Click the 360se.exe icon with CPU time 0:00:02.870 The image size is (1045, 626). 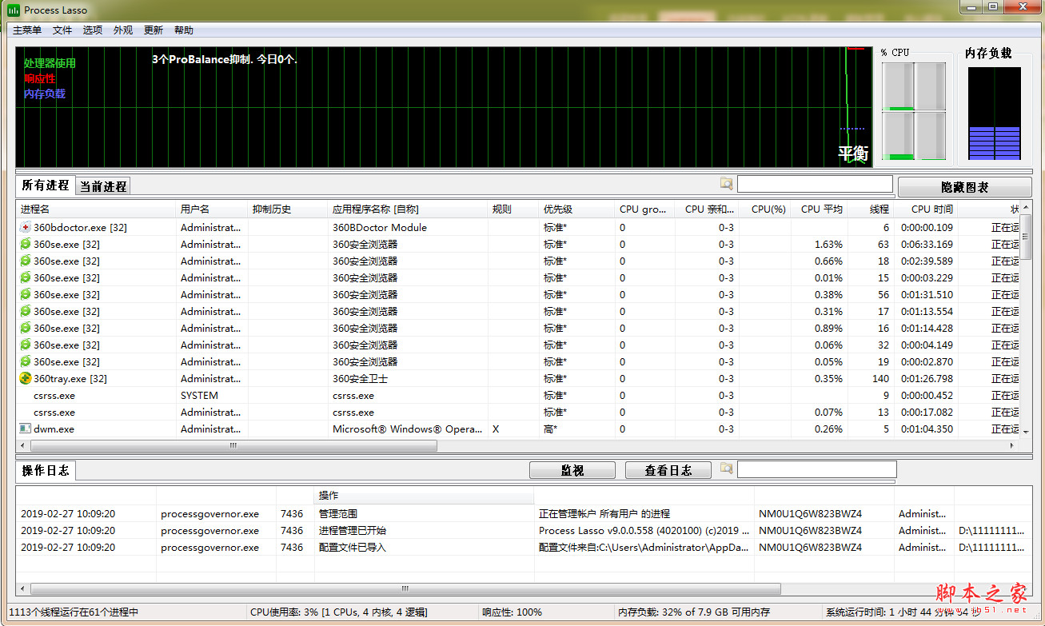(26, 361)
